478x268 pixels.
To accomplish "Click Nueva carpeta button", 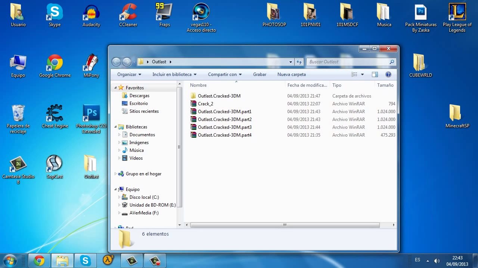I will tap(292, 74).
